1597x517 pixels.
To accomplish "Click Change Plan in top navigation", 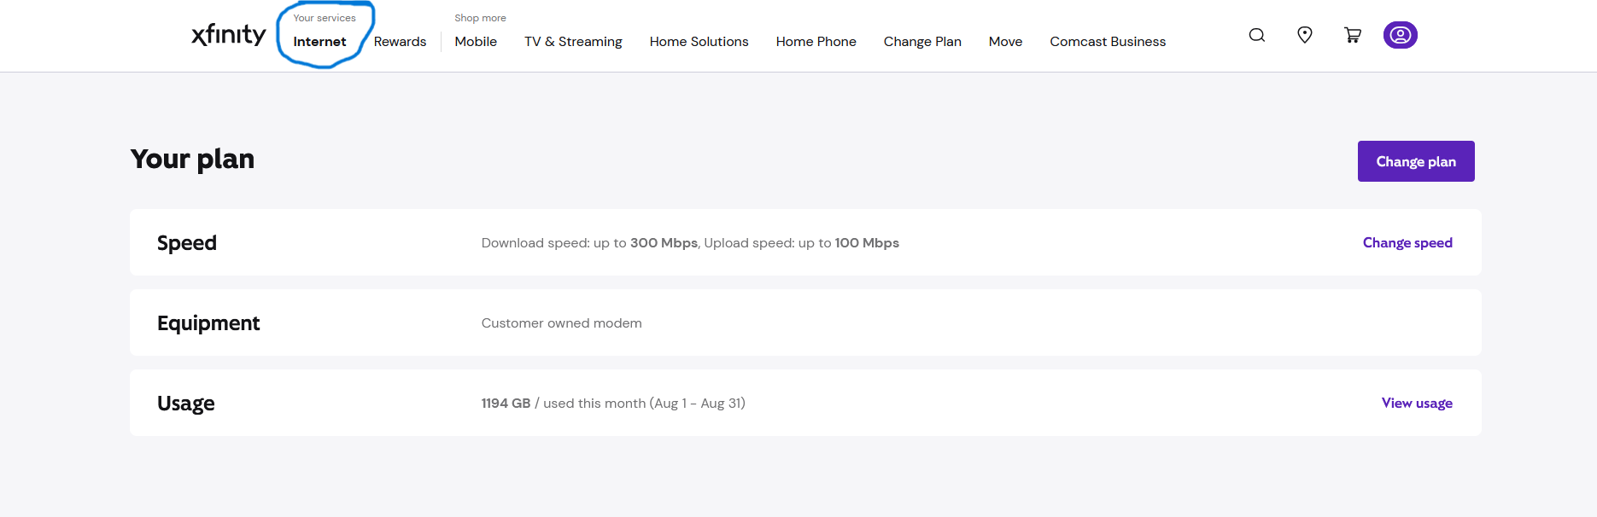I will coord(922,41).
